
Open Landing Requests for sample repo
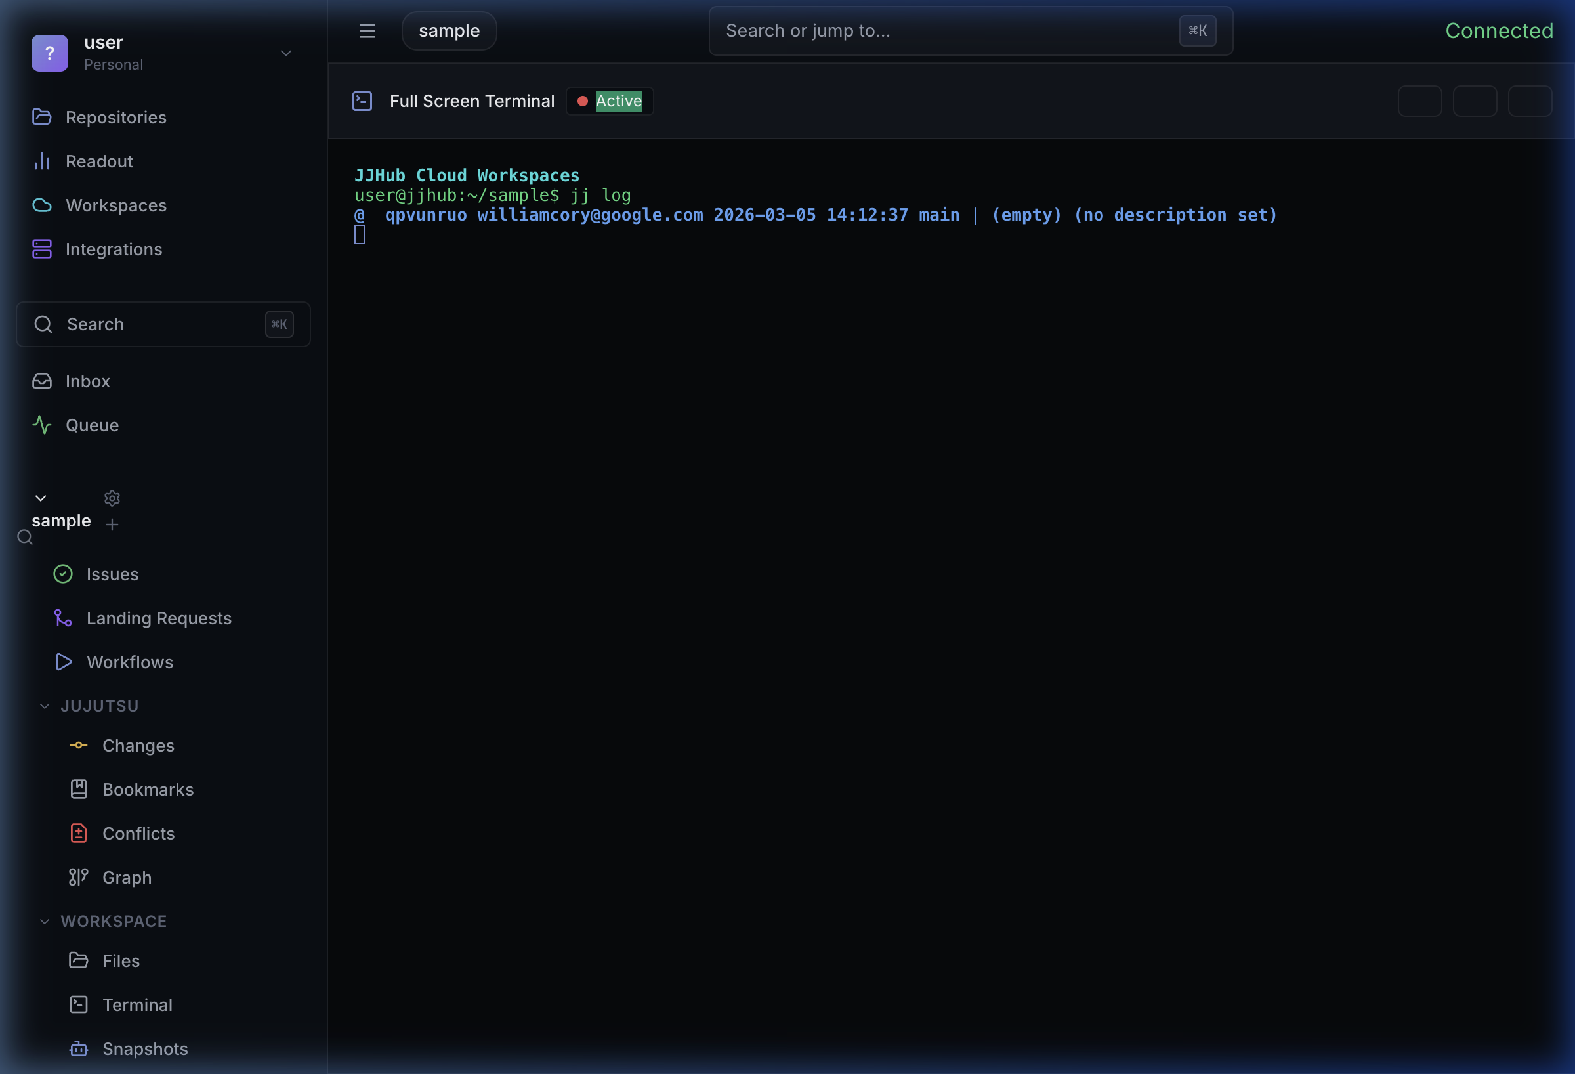click(159, 618)
